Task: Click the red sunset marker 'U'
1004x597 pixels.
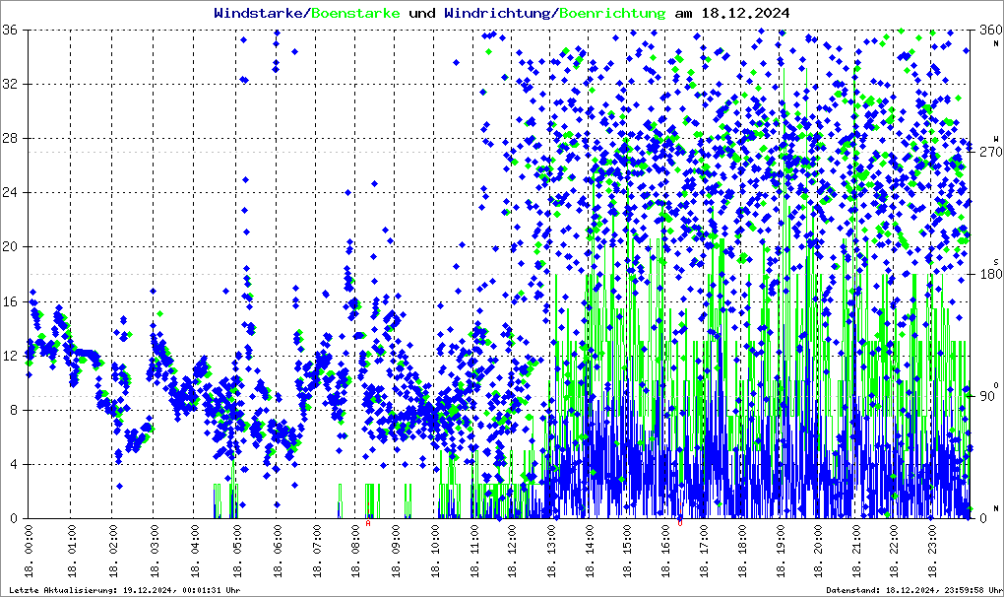Action: pos(680,523)
